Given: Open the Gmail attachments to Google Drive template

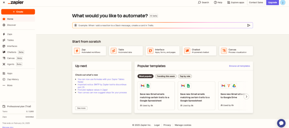Looking at the screenshot, I should pos(232,96).
